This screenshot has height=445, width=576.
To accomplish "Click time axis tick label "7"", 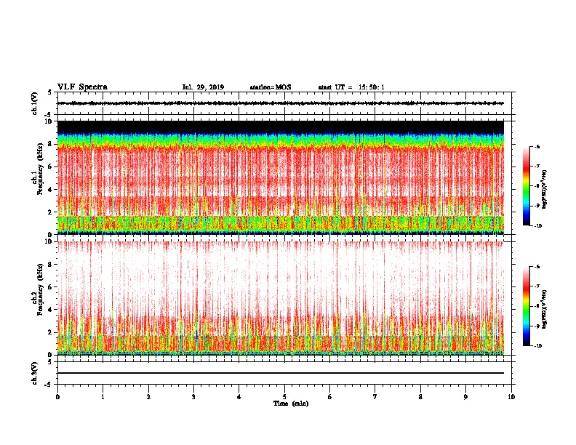I will (375, 397).
